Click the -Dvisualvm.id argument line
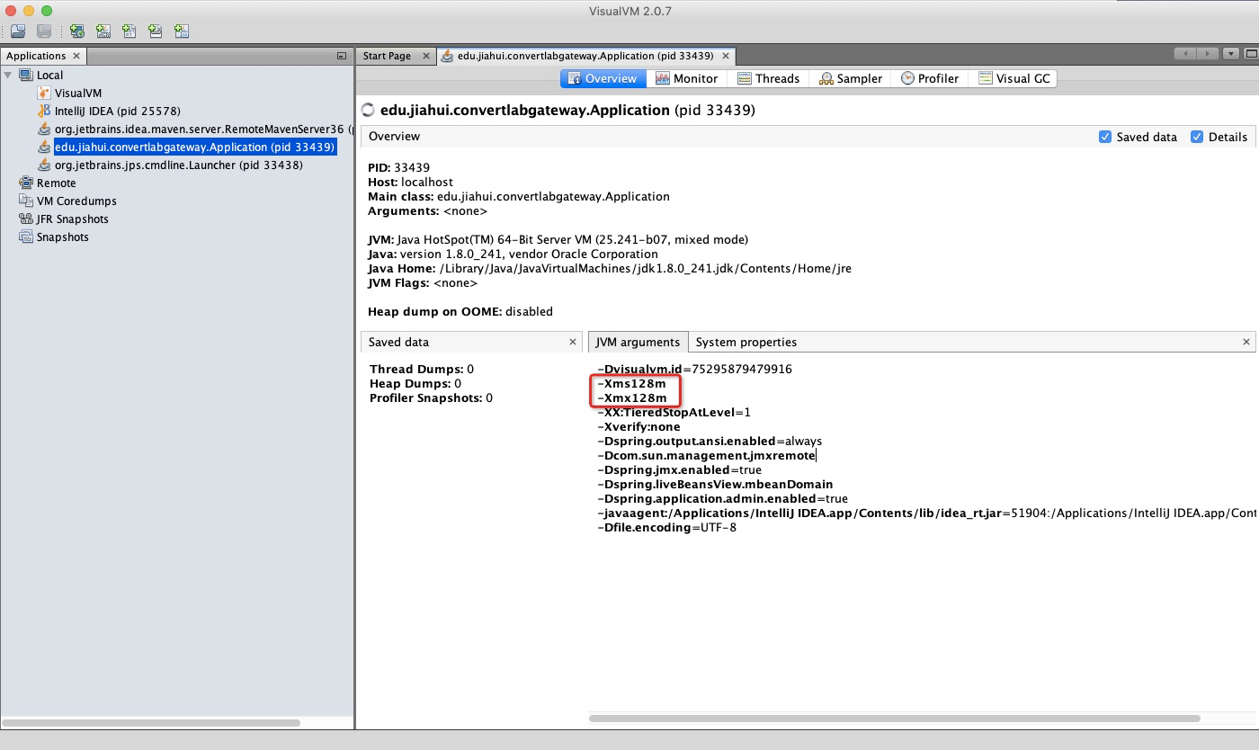Screen dimensions: 1259x750 694,369
